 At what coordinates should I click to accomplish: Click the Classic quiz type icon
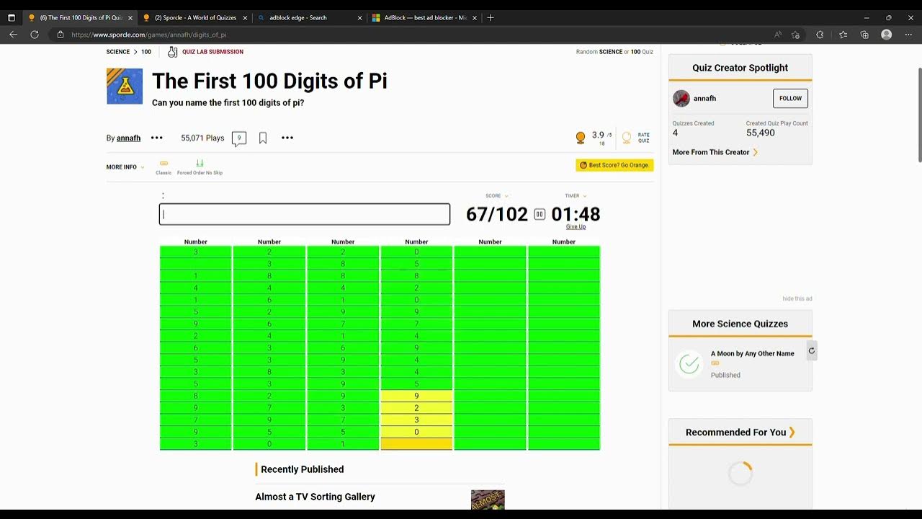pyautogui.click(x=164, y=164)
